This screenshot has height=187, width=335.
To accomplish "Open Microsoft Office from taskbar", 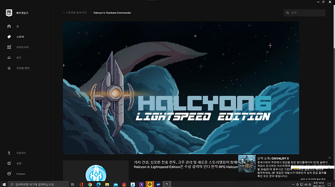I will (x=81, y=184).
